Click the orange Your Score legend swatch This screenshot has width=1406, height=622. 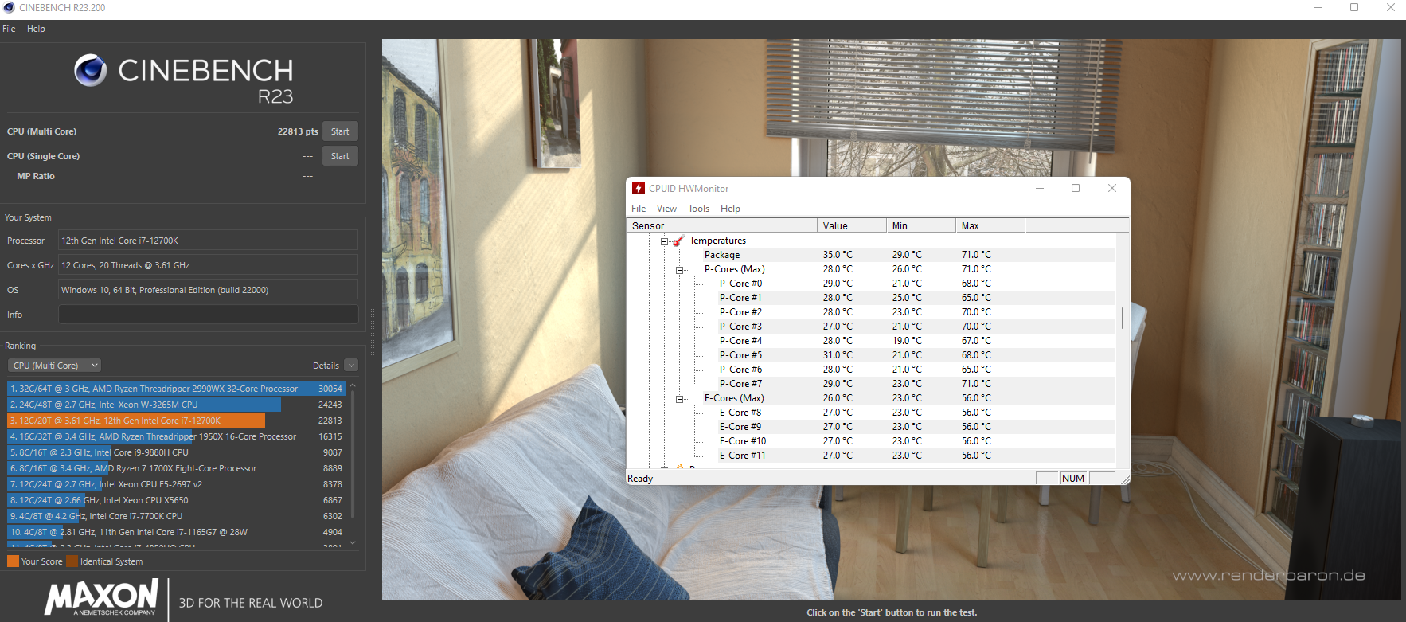pos(13,561)
